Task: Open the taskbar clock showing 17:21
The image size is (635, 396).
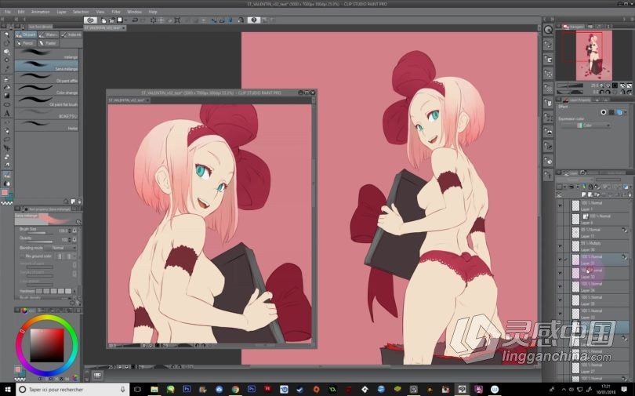Action: [605, 389]
